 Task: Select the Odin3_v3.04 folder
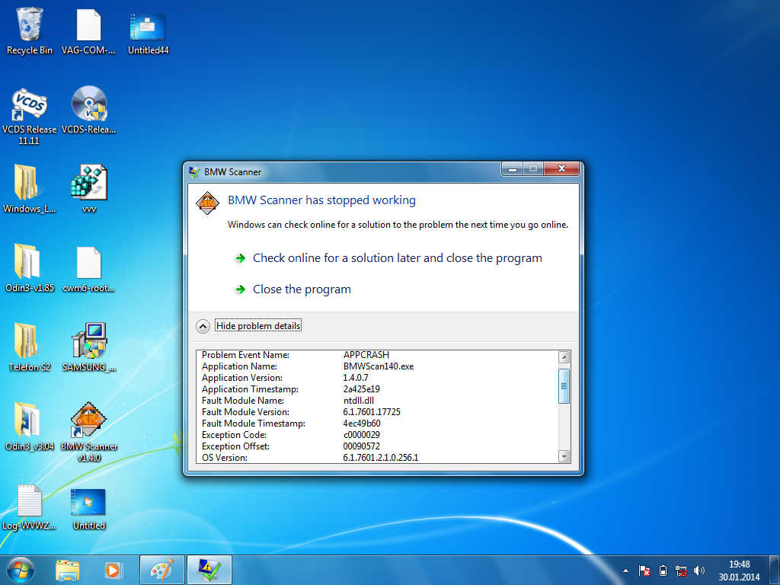coord(30,427)
